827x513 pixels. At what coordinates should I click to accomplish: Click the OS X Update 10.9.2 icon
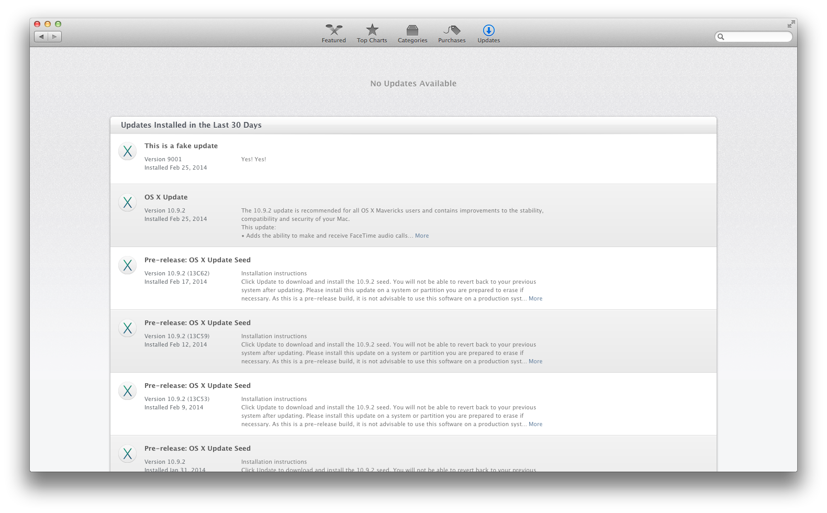(x=127, y=203)
